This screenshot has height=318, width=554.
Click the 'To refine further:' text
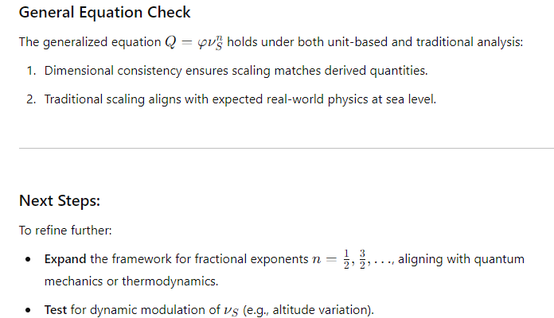(65, 231)
